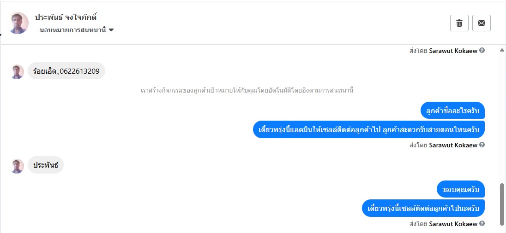The width and height of the screenshot is (506, 233).
Task: Click the envelope icon button
Action: click(481, 23)
